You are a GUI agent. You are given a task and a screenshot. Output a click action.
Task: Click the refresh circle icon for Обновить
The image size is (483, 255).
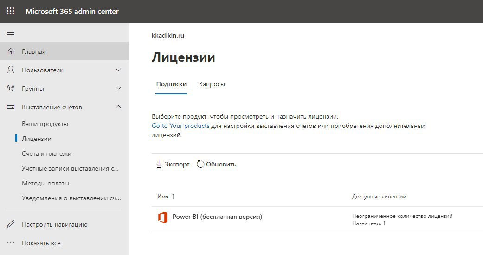(200, 164)
